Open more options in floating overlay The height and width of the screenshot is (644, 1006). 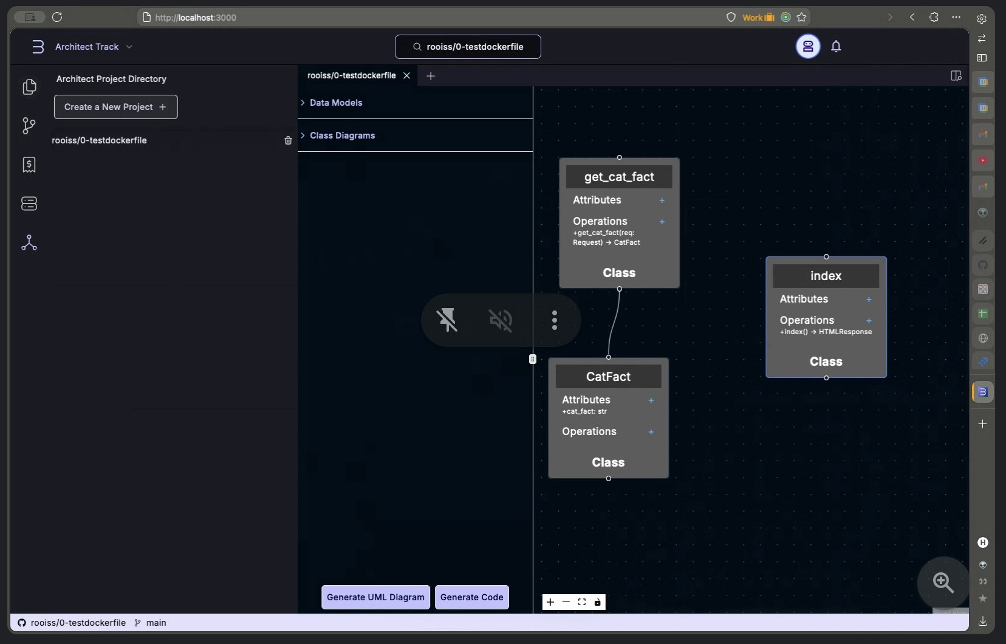coord(554,320)
